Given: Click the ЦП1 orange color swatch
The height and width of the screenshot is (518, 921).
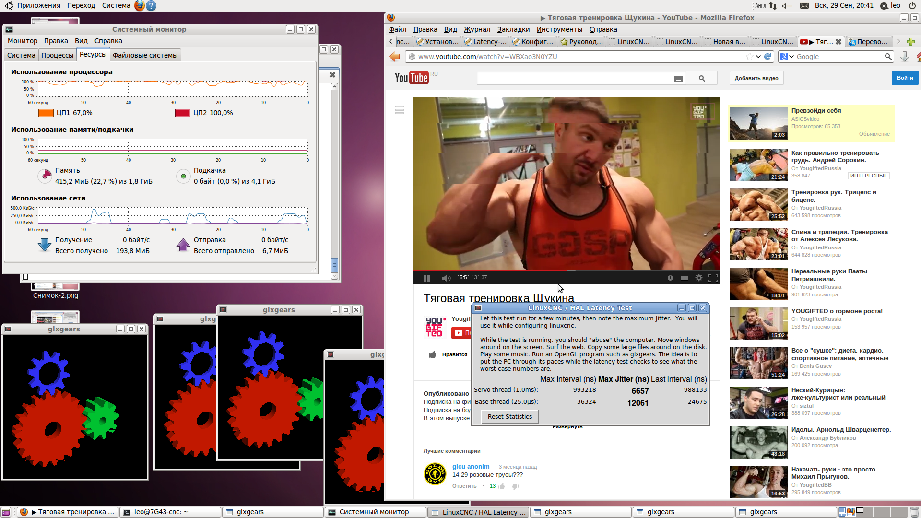Looking at the screenshot, I should (46, 113).
